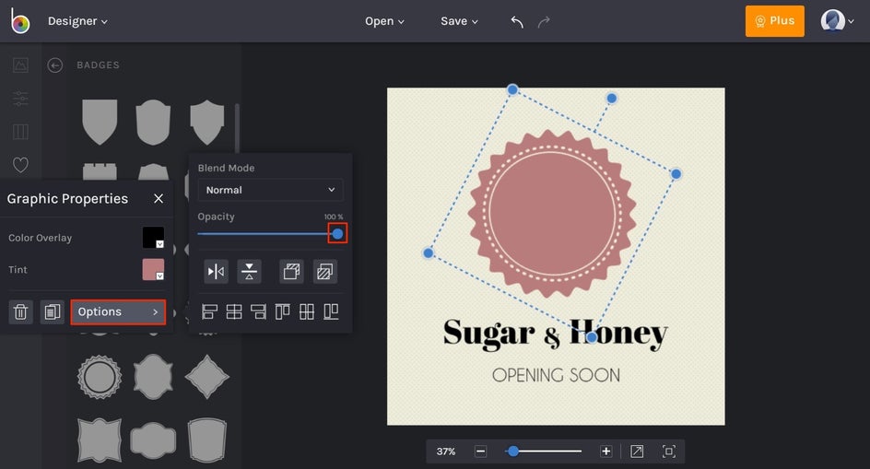Select the first shield badge thumbnail
Image resolution: width=870 pixels, height=469 pixels.
[100, 123]
